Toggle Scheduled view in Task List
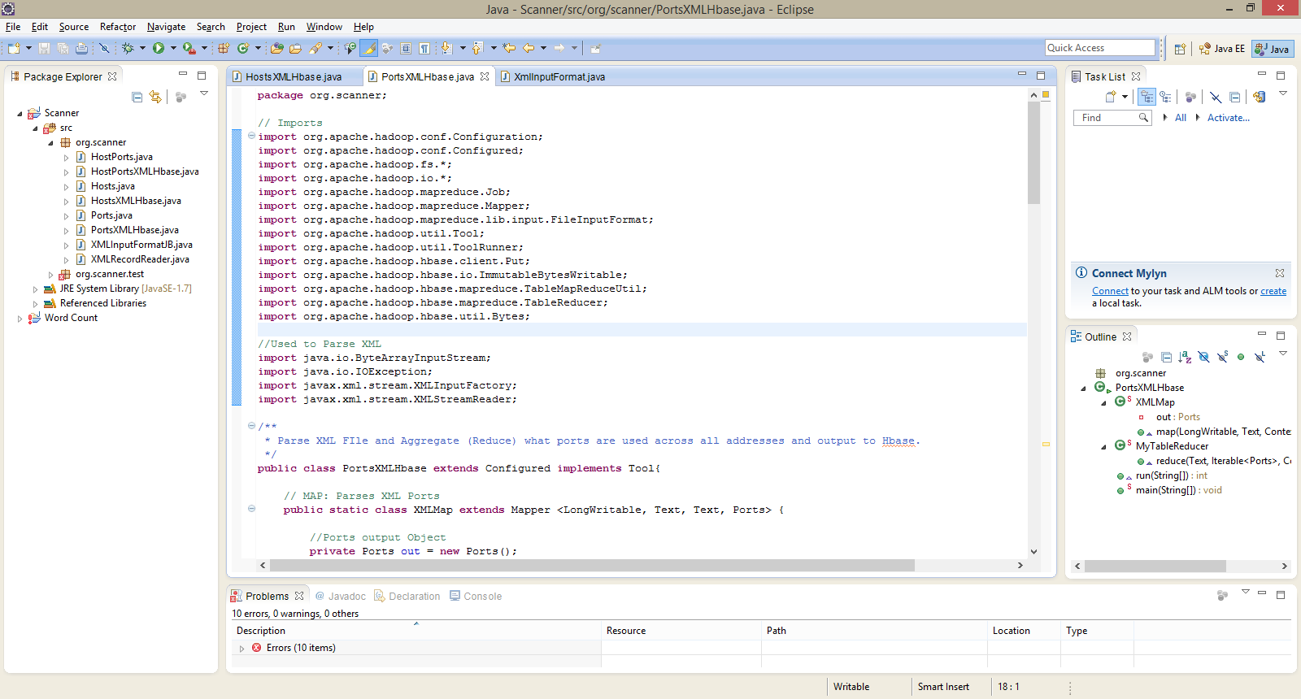The width and height of the screenshot is (1301, 699). click(1165, 97)
